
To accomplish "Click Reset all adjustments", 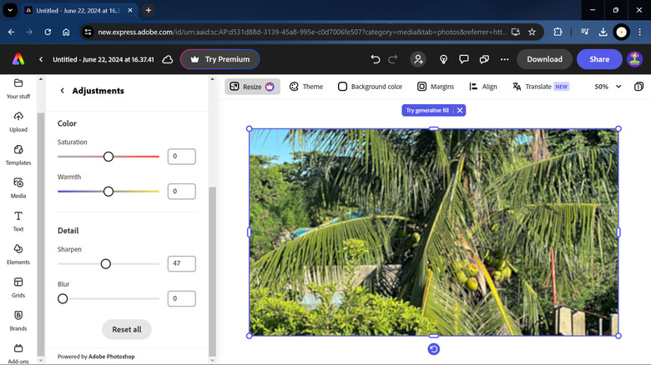I will point(127,329).
